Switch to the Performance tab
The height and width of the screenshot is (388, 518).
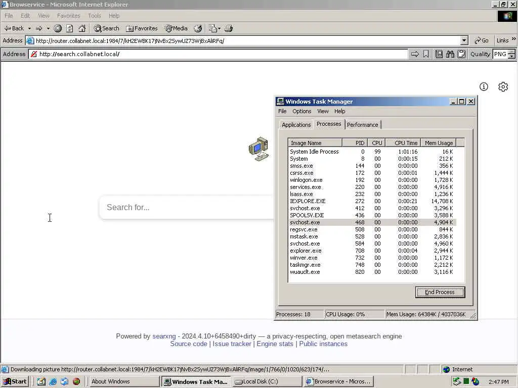point(362,125)
